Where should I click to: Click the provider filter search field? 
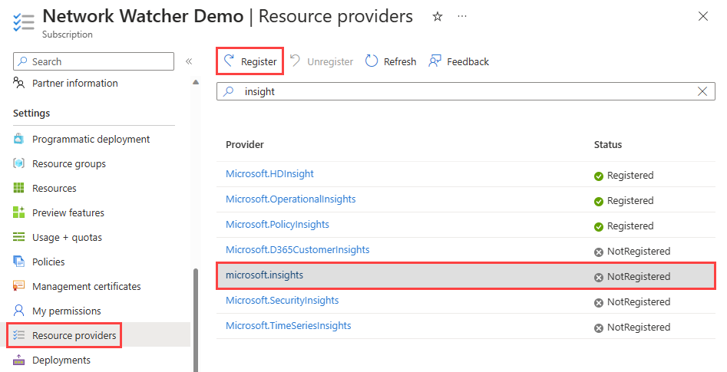(461, 91)
